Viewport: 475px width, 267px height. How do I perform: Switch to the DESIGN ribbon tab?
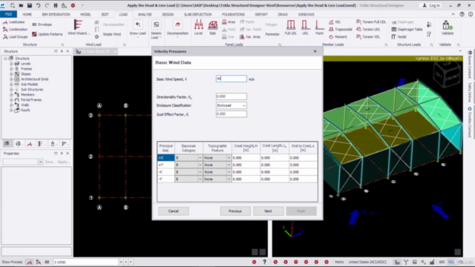pos(168,14)
